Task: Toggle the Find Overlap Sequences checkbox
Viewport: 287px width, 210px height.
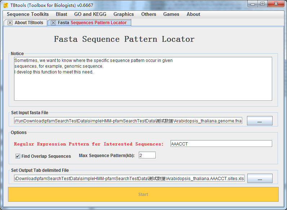Action: (18, 156)
